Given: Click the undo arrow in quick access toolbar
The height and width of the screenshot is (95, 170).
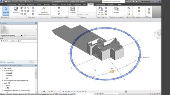Looking at the screenshot, I should [16, 1].
